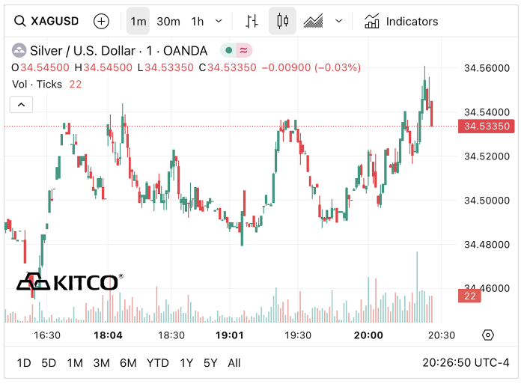Click the silver symbol logo icon
Screen dimensions: 524x384
tap(19, 51)
